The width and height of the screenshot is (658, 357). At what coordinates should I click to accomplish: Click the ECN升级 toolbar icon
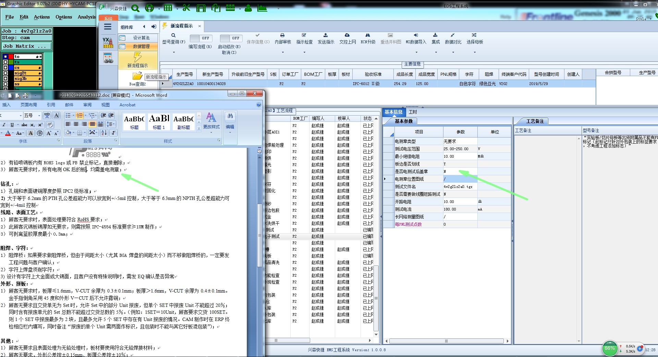(x=368, y=35)
